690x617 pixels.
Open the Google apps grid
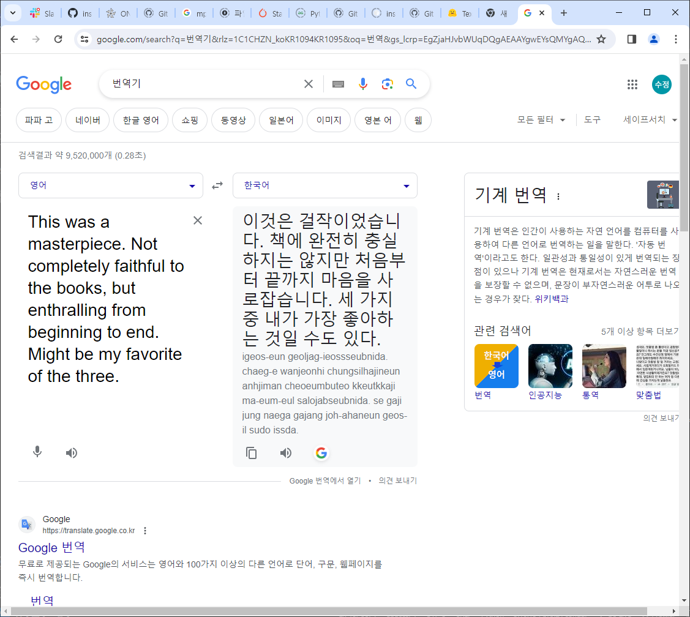pyautogui.click(x=632, y=84)
